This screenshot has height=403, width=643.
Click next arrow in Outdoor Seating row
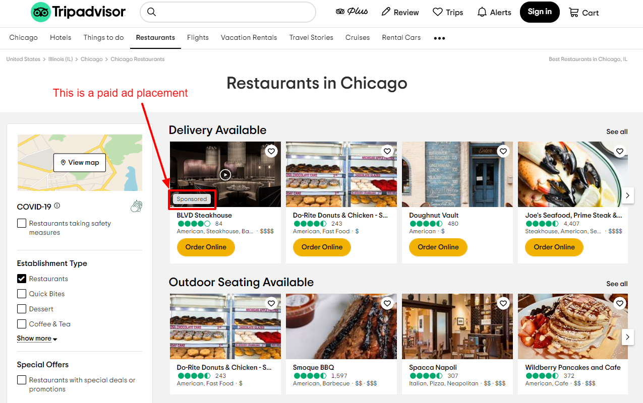627,337
